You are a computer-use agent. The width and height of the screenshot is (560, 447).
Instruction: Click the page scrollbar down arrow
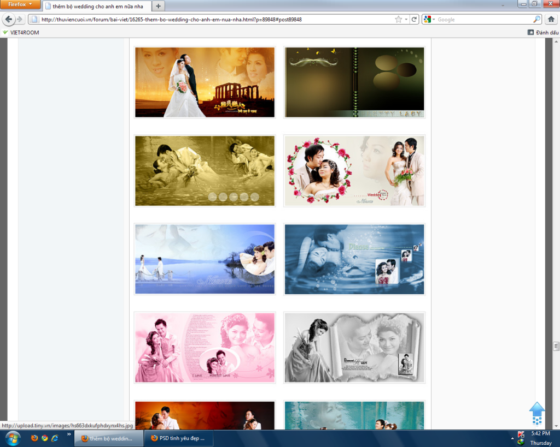coord(556,426)
